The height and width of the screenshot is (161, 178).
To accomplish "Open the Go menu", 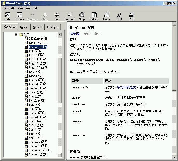I will (28, 8).
